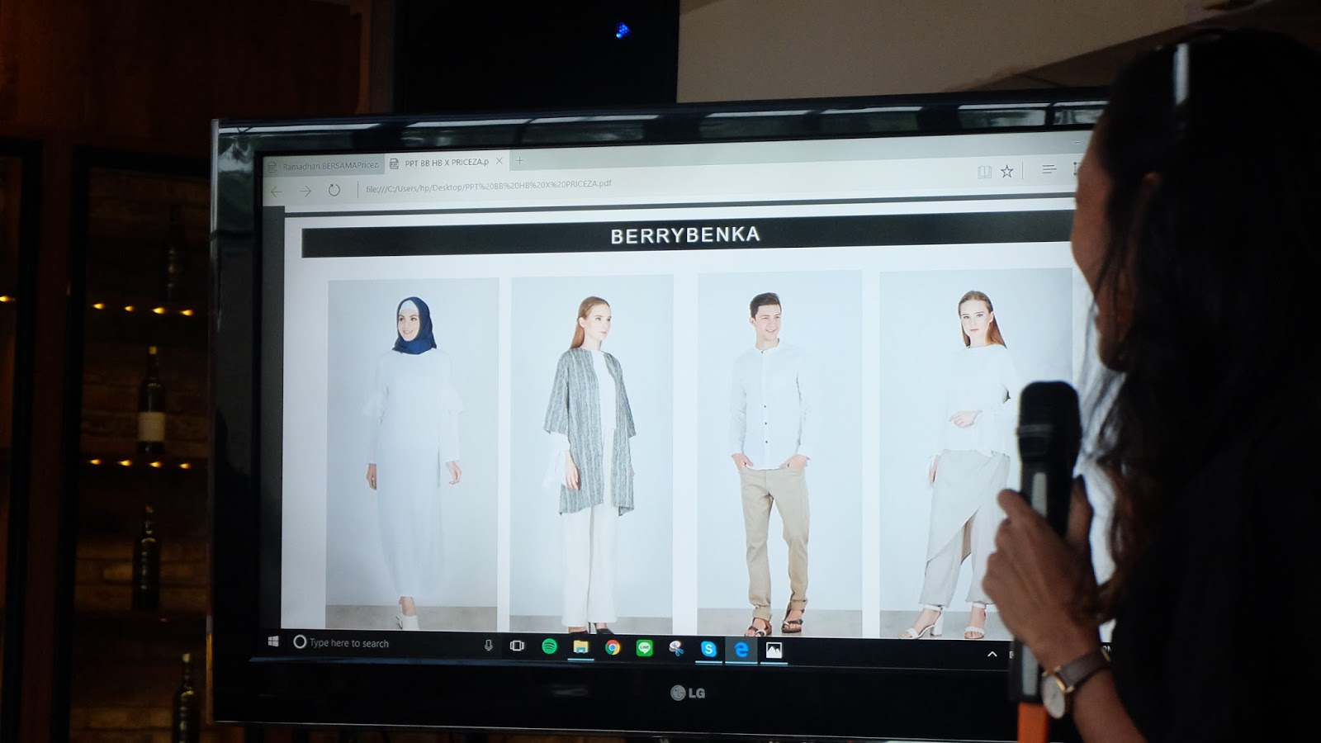Click the browser Back arrow
The image size is (1321, 743).
277,191
